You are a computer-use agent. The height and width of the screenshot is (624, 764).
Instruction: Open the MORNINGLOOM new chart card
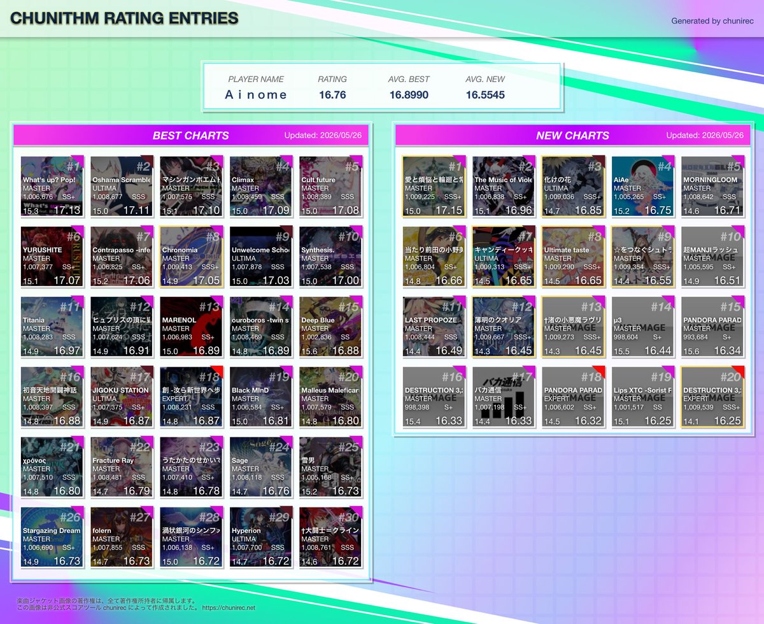712,187
